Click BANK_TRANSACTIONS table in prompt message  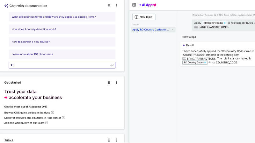tap(211, 27)
